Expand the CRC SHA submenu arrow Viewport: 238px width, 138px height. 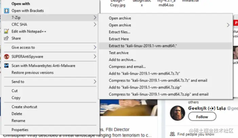point(95,24)
